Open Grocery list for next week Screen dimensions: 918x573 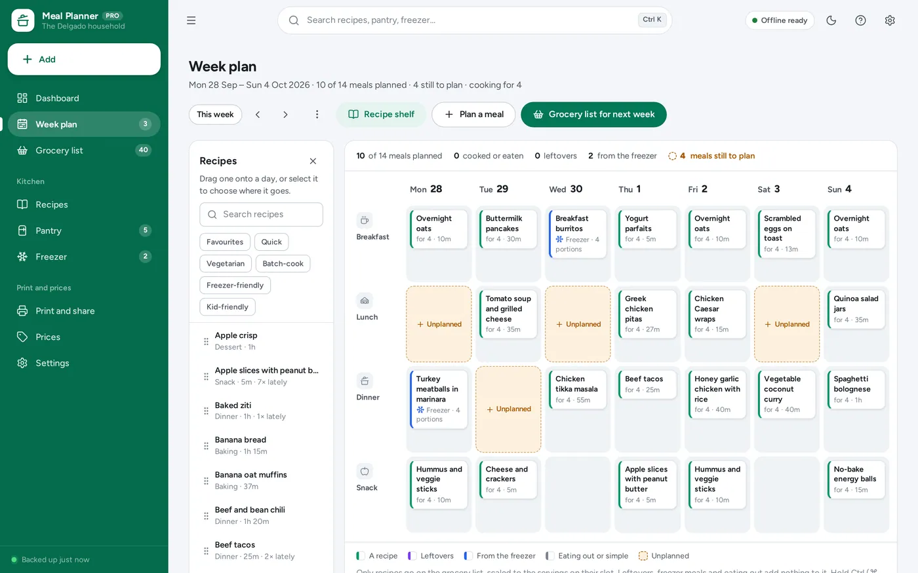pyautogui.click(x=593, y=115)
